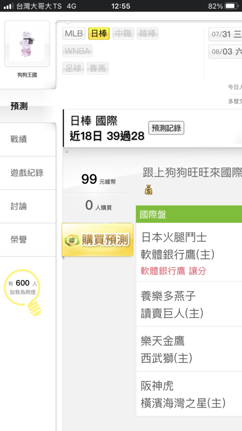Open the 遊戲紀錄 sidebar tab
Screen dimensions: 242x431
28,173
